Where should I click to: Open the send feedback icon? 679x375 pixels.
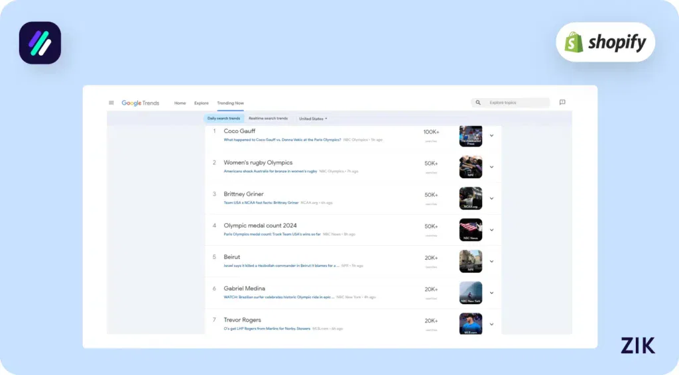click(x=562, y=103)
